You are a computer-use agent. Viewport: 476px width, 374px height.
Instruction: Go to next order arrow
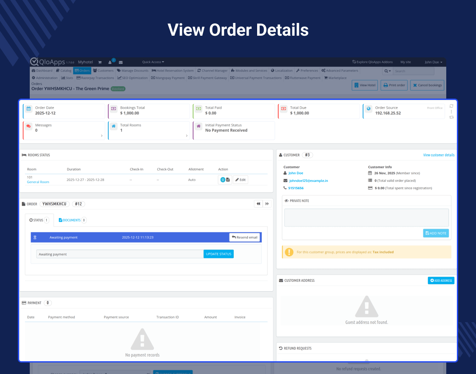[x=267, y=204]
